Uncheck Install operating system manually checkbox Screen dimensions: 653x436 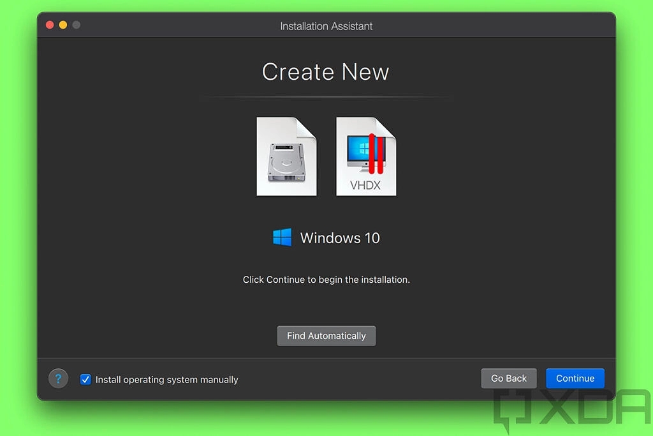pos(85,379)
